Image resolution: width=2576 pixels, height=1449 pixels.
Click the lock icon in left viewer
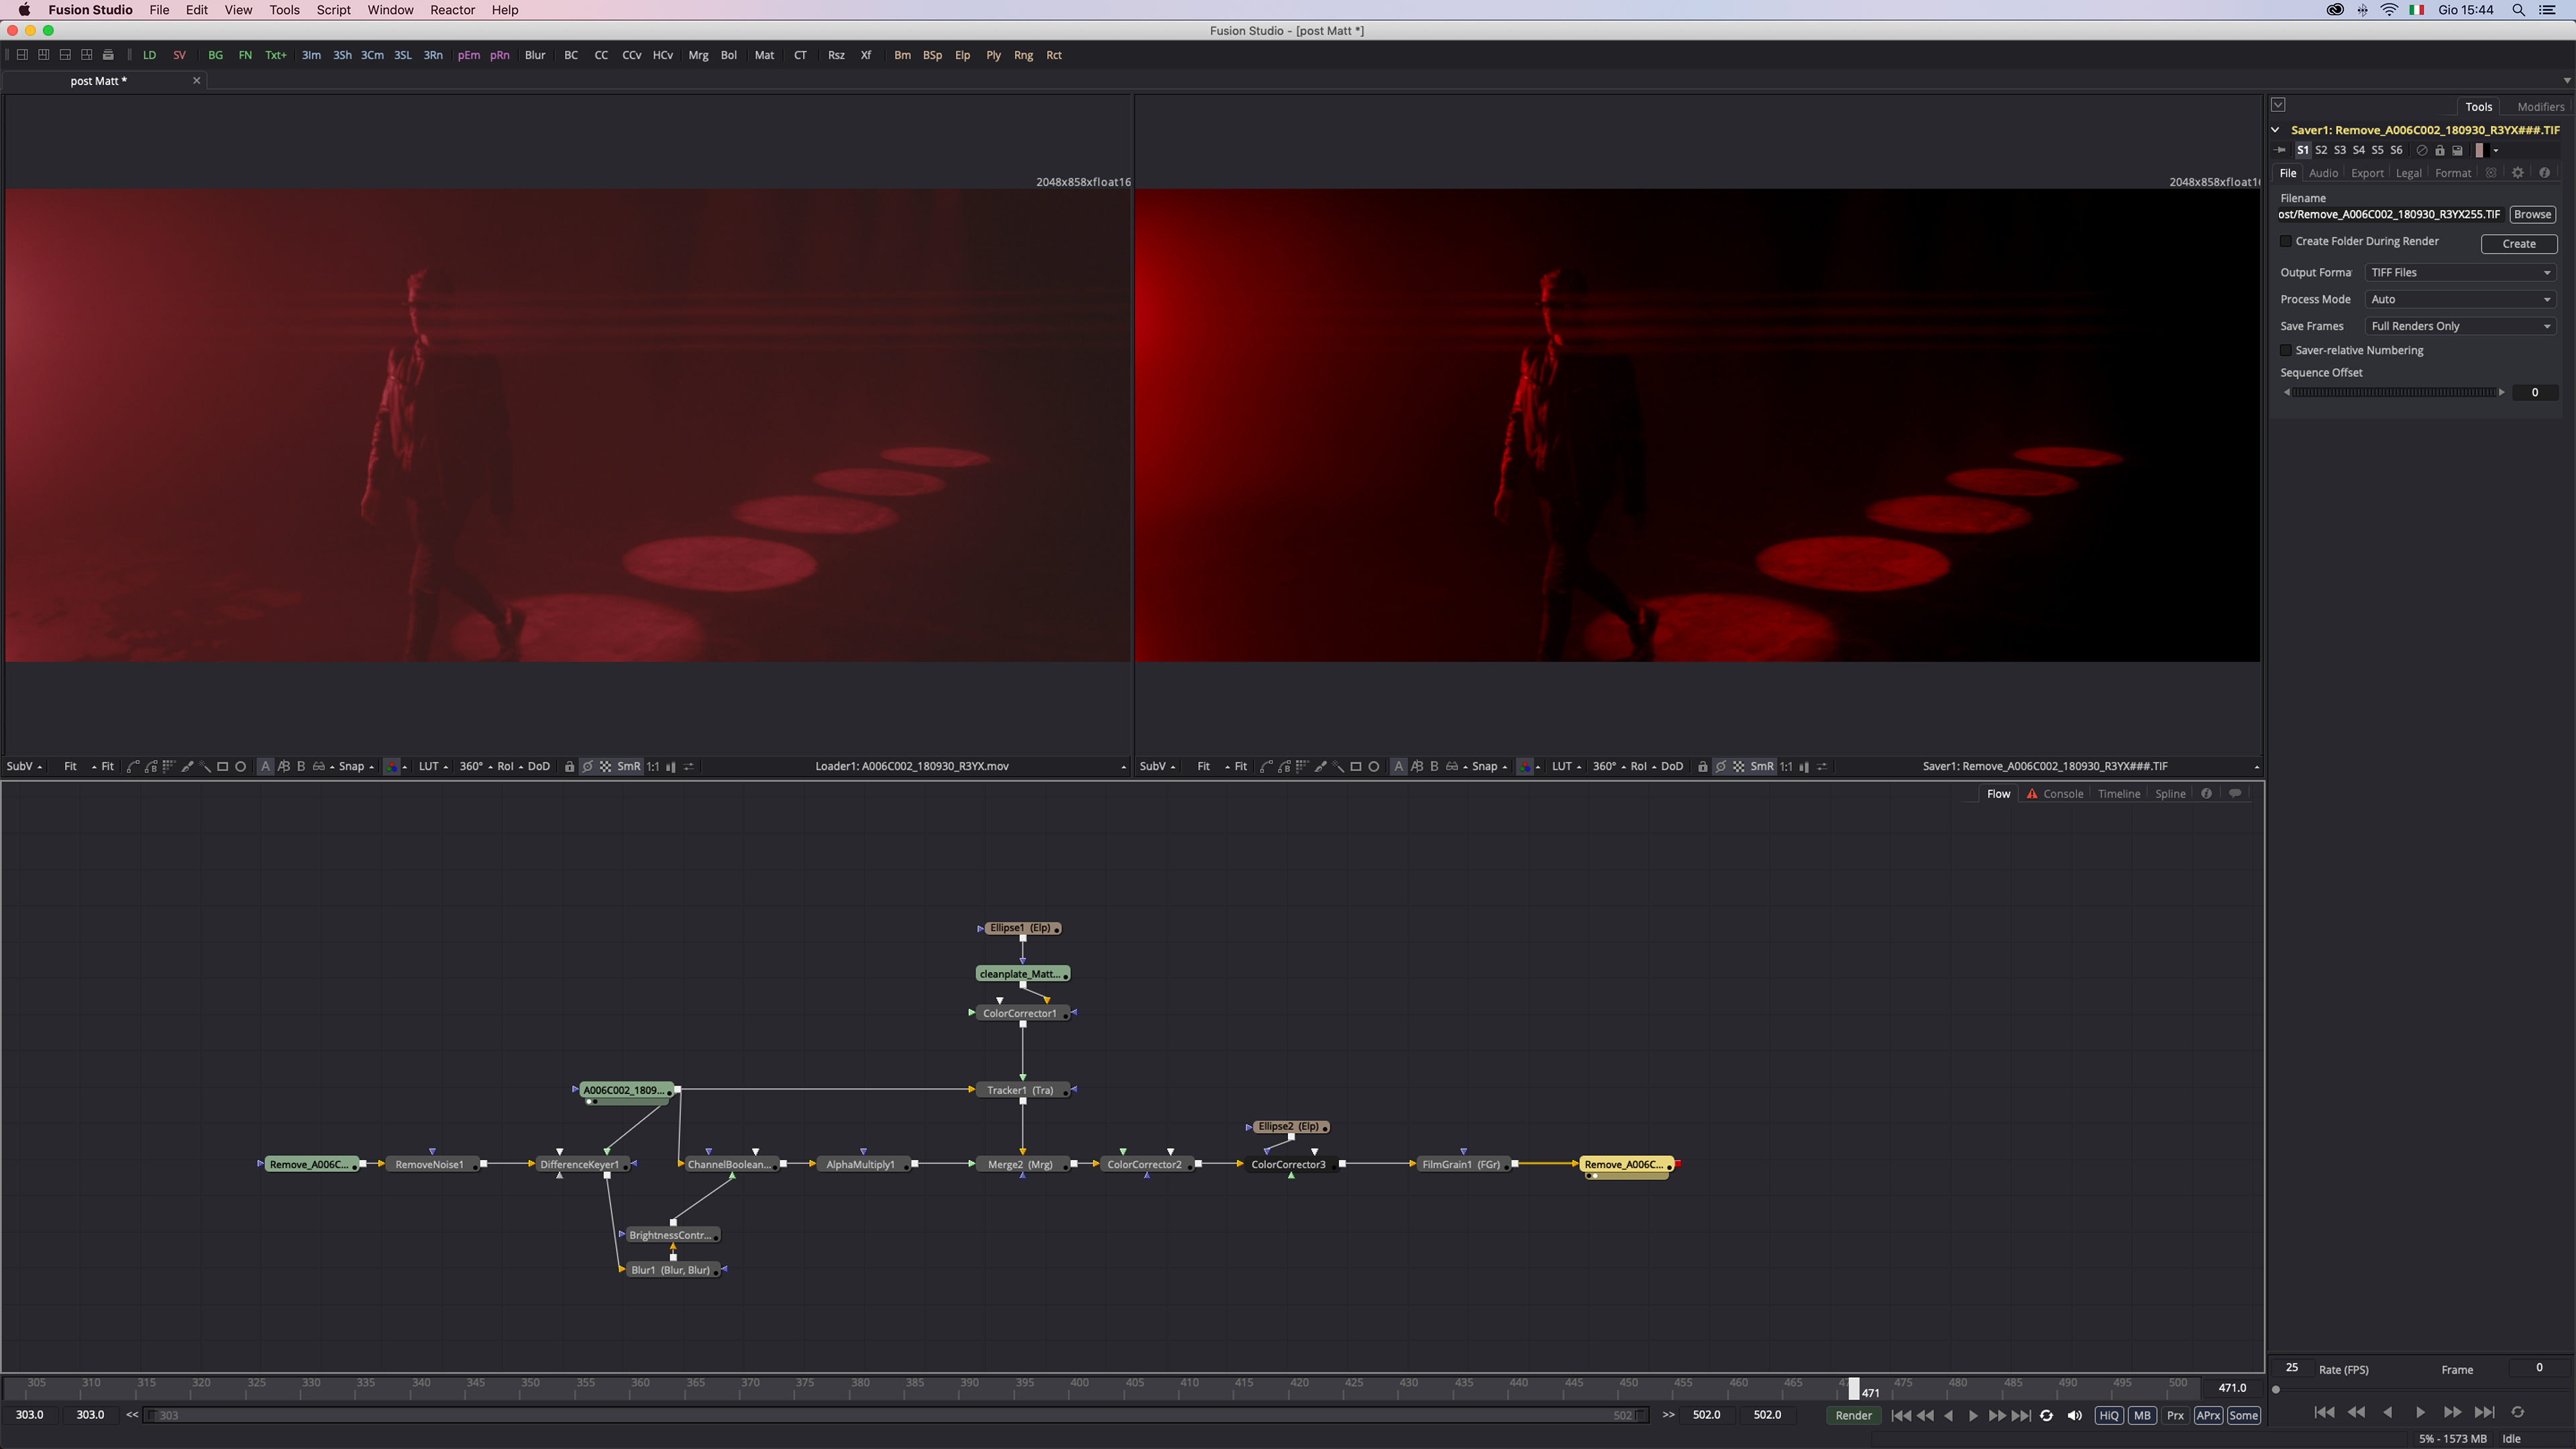click(569, 767)
